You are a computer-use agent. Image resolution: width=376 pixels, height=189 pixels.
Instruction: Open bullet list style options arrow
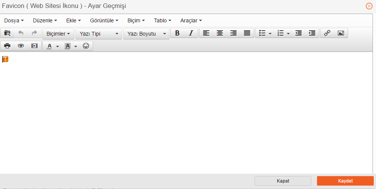[x=270, y=33]
